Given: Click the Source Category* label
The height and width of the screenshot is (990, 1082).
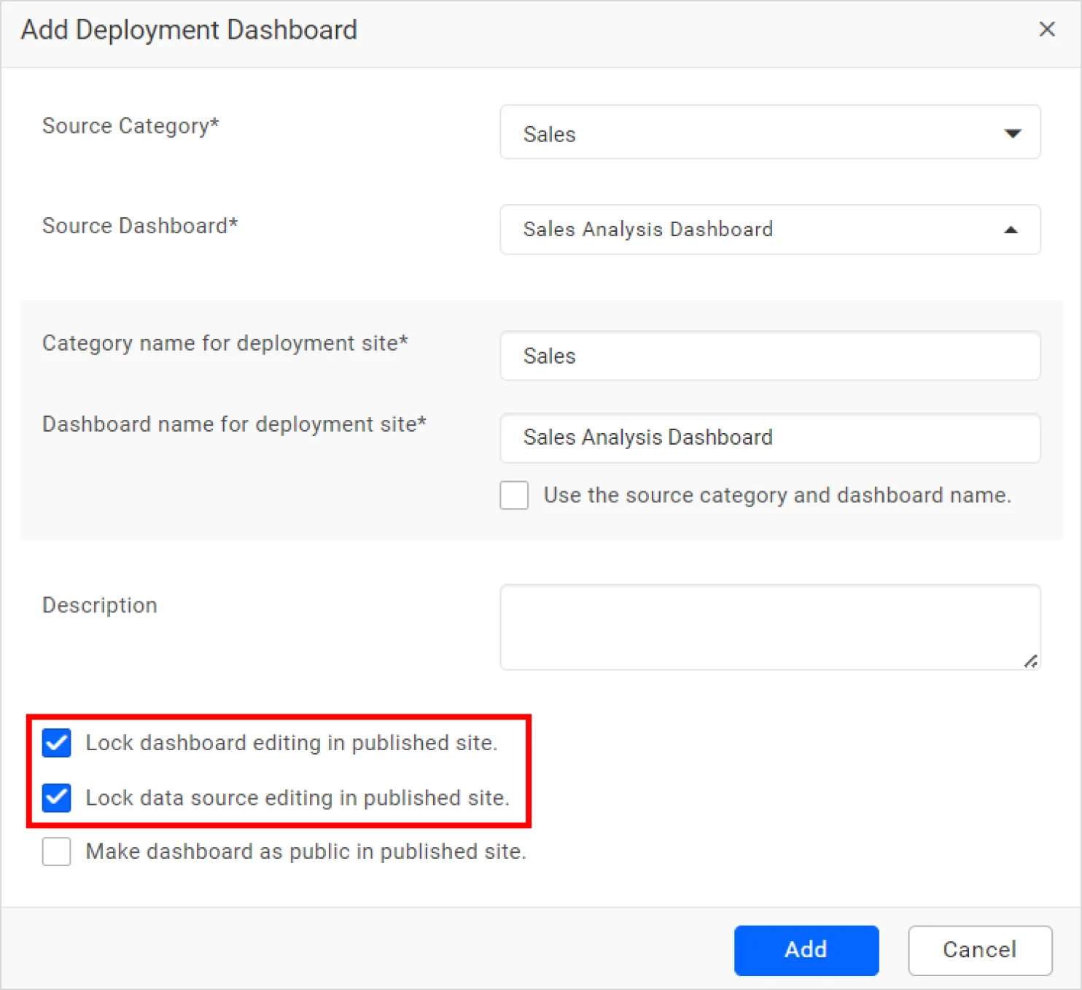Looking at the screenshot, I should click(131, 126).
